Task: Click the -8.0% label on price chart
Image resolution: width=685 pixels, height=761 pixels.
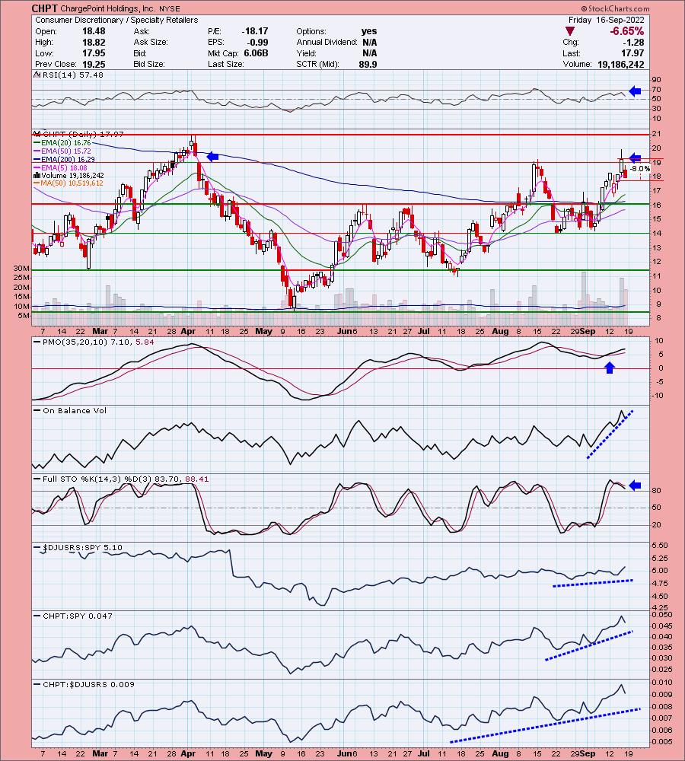Action: (639, 169)
